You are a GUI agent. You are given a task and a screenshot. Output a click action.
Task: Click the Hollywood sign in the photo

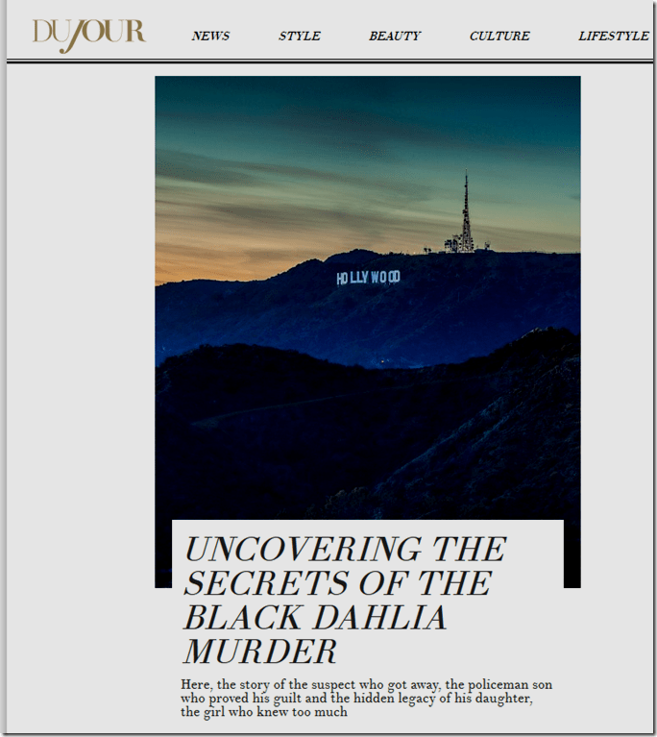tap(368, 278)
